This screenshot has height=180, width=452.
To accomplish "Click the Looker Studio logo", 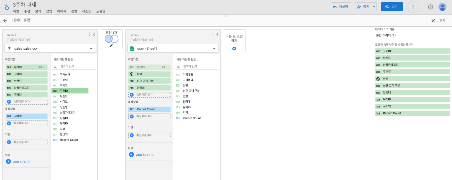I will [7, 7].
